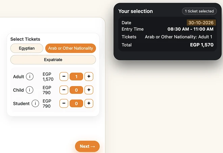Decrease the Student ticket count
Screen dimensions: 223x153
[x=64, y=103]
